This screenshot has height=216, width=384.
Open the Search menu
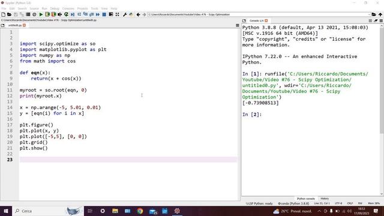tap(22, 8)
